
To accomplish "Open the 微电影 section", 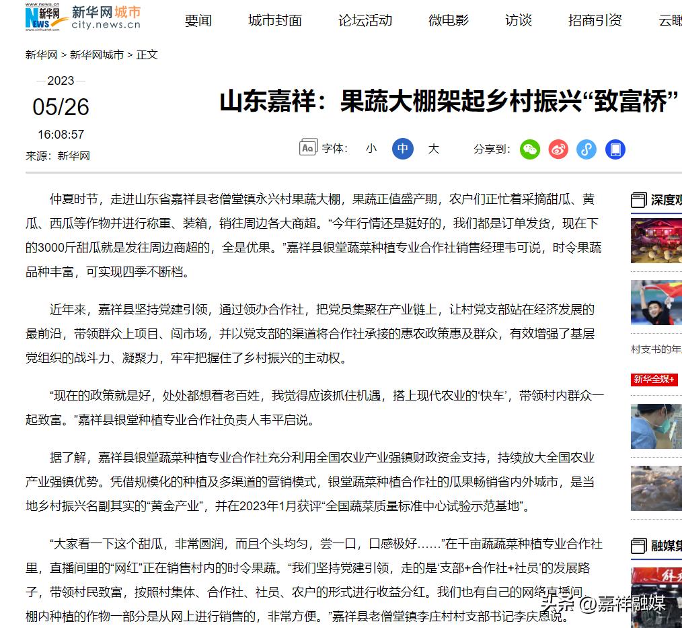I will click(x=449, y=20).
